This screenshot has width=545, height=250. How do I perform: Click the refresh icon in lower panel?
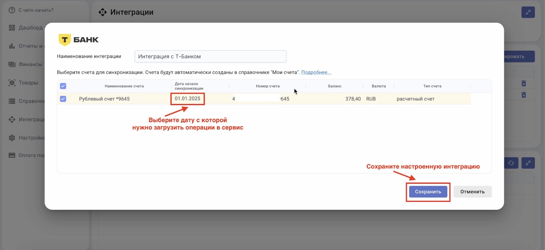coord(511,163)
